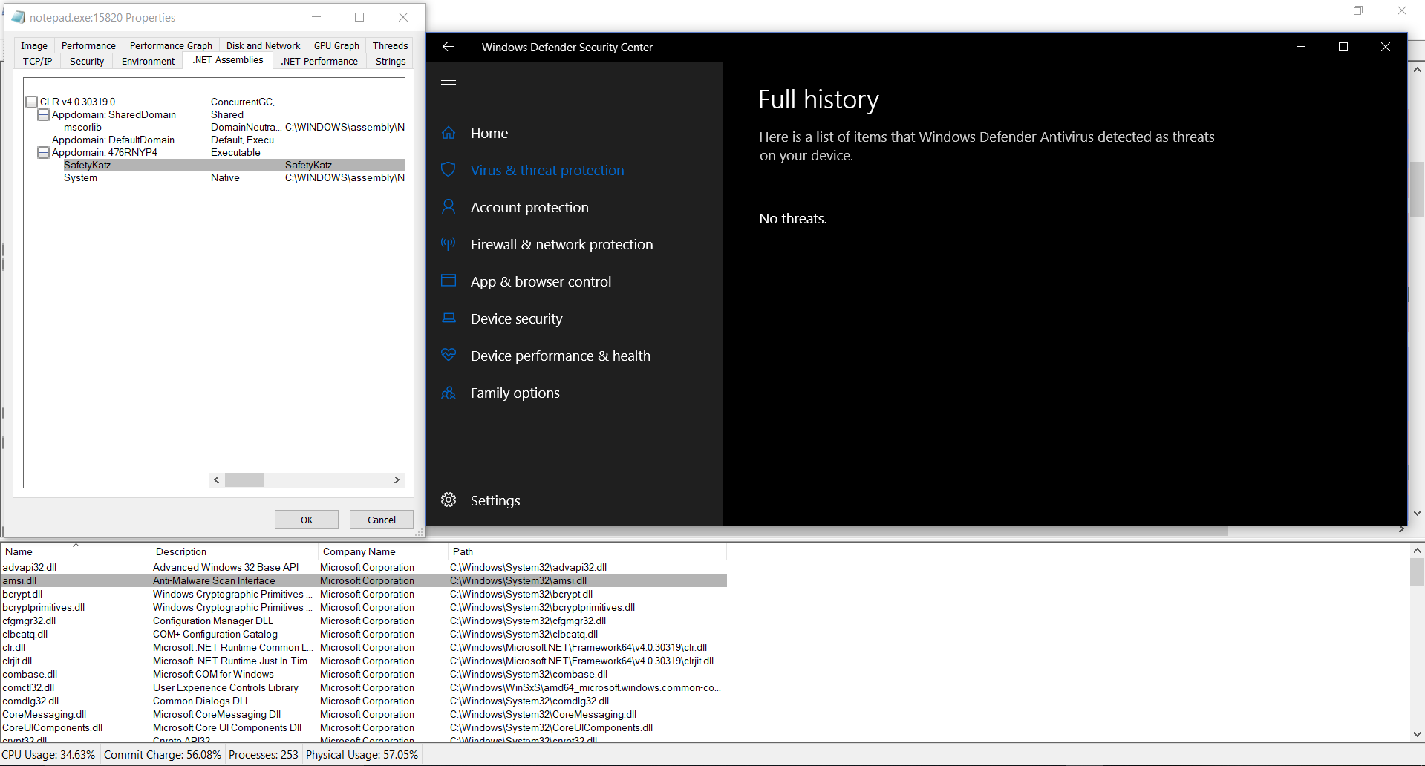The image size is (1425, 766).
Task: Collapse the Appdomain: SharedDomain node
Action: click(x=43, y=114)
